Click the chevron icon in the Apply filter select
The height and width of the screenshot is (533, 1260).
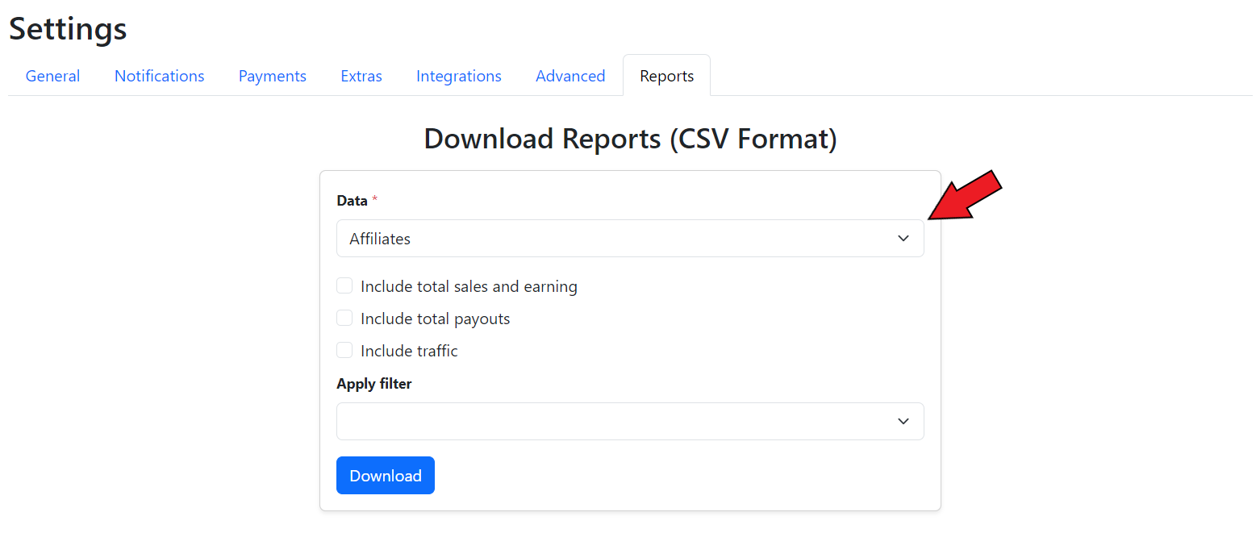903,422
